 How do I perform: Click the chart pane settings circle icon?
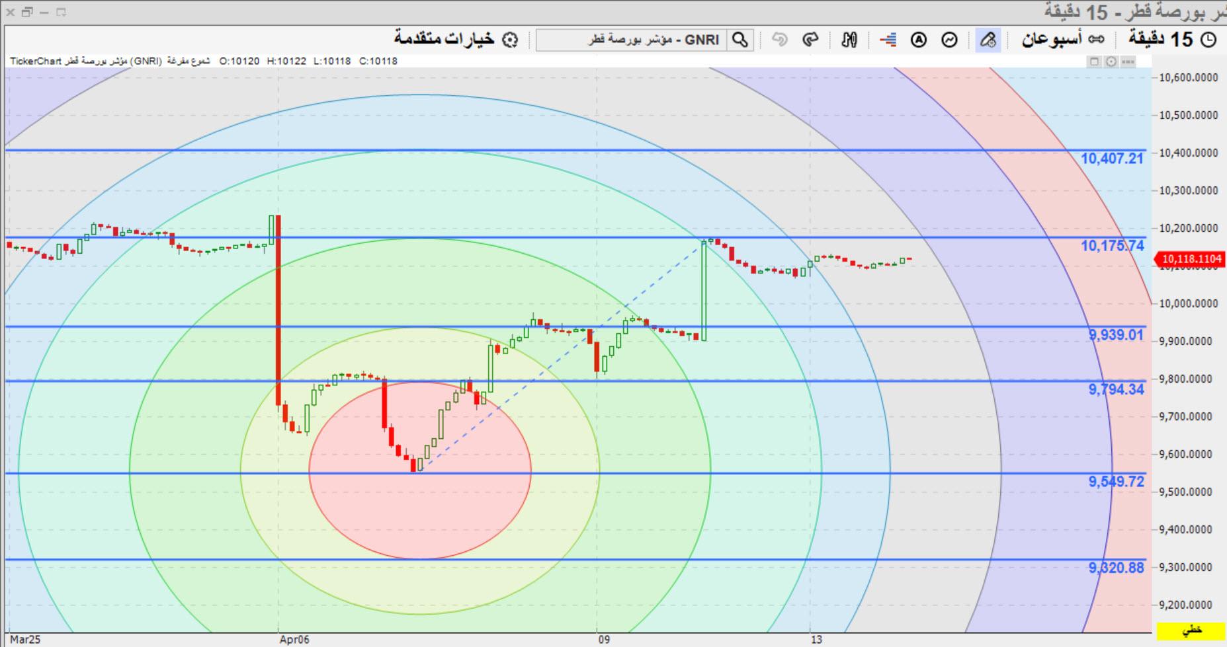[1111, 61]
